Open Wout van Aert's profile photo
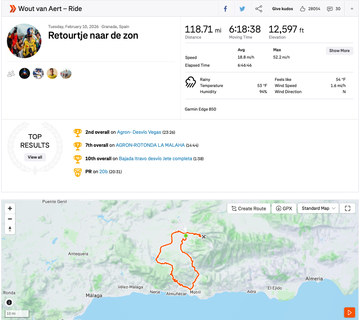Viewport: 360px width, 320px height. tap(24, 41)
